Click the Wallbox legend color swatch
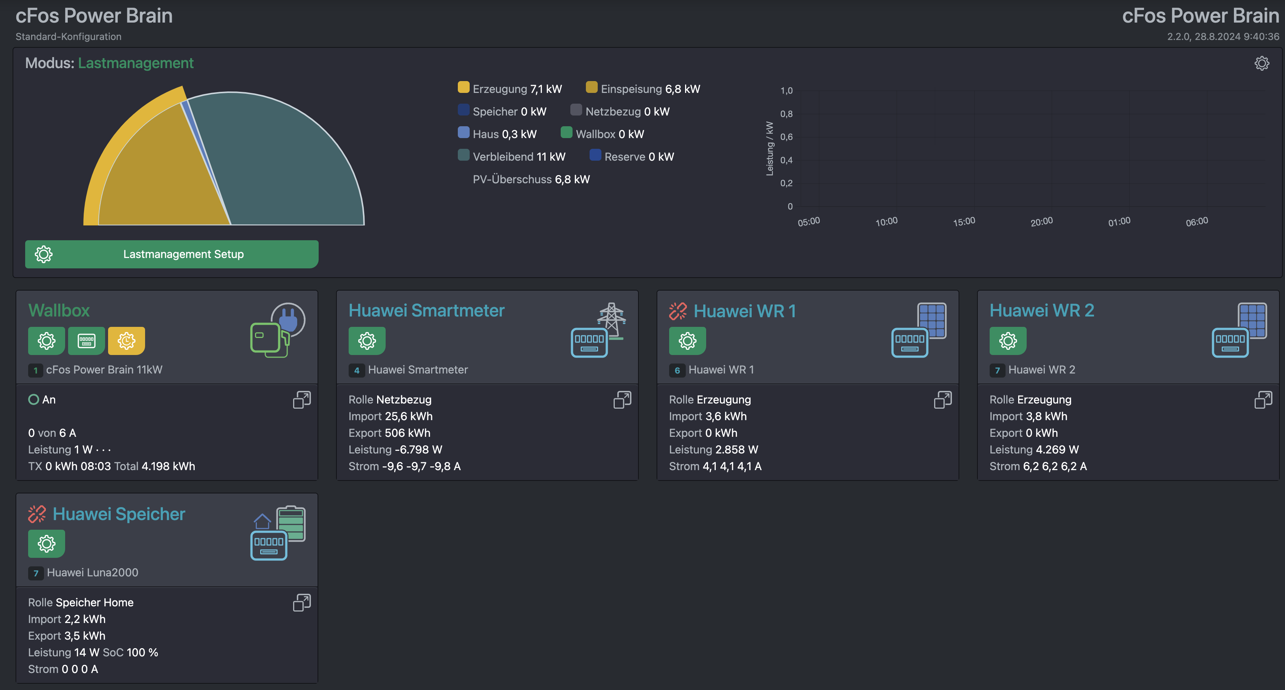Viewport: 1285px width, 690px height. (566, 132)
